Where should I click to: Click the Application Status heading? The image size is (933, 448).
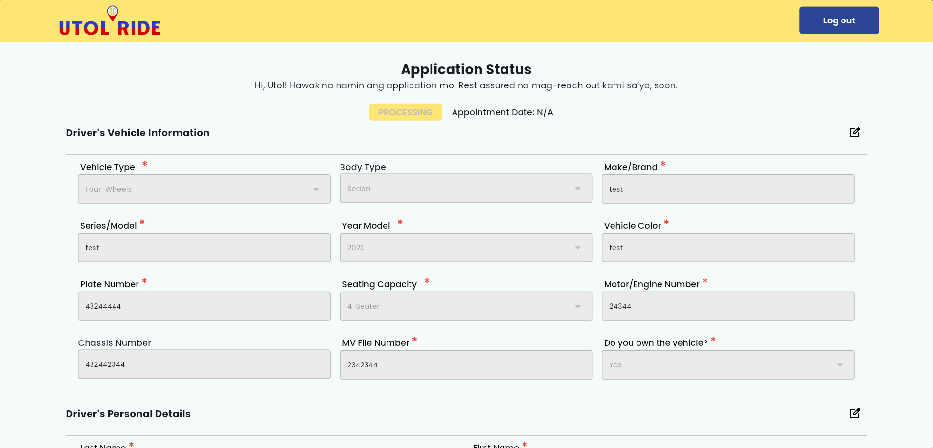point(466,69)
